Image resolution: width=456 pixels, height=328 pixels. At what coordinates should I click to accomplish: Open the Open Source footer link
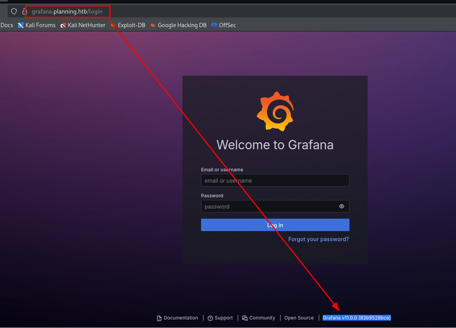click(299, 318)
